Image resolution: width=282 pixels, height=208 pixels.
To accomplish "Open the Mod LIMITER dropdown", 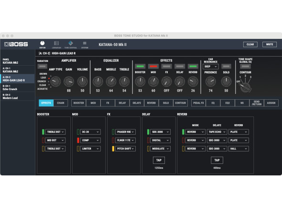I will pyautogui.click(x=90, y=149).
